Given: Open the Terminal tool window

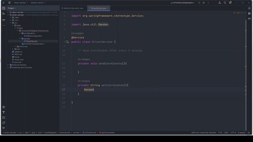Looking at the screenshot, I should tap(4, 118).
